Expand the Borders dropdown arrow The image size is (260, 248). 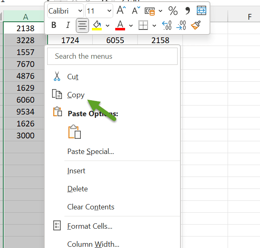154,25
